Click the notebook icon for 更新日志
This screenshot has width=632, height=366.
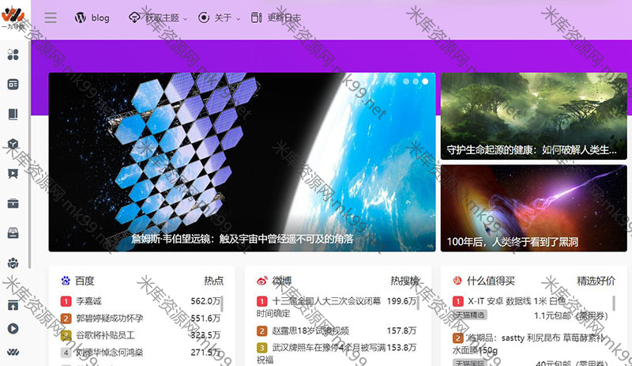256,17
